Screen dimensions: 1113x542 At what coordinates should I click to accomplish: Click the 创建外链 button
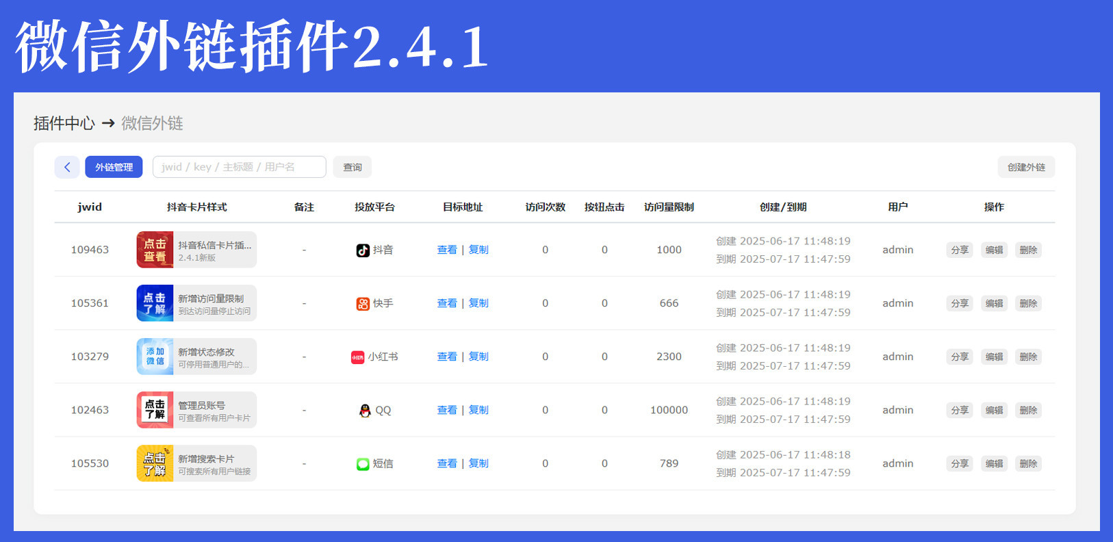(x=1026, y=167)
